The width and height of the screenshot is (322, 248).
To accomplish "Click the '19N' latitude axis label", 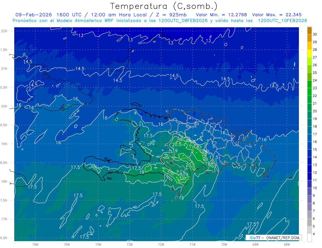I will [4, 144].
